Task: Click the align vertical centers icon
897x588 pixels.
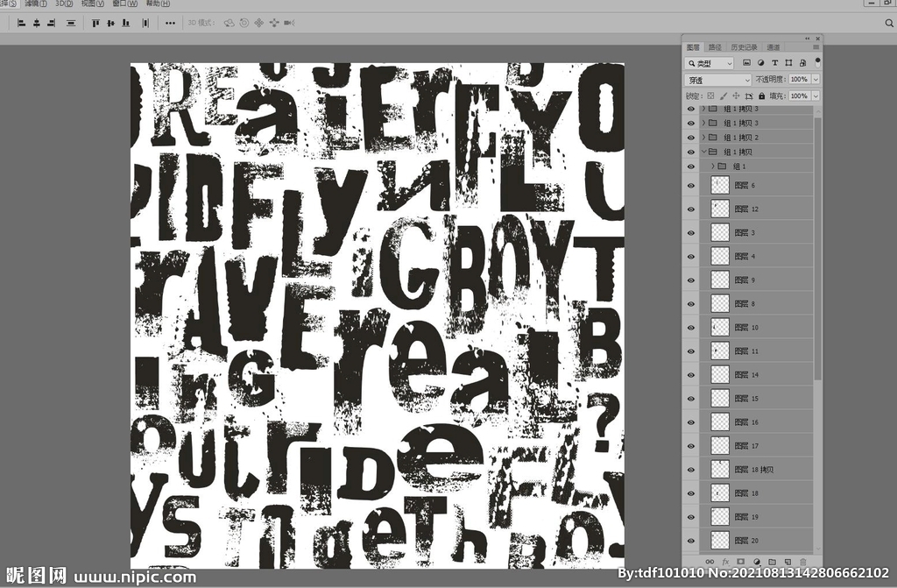Action: (110, 23)
